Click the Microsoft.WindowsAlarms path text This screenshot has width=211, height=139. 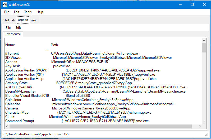pyautogui.click(x=88, y=117)
